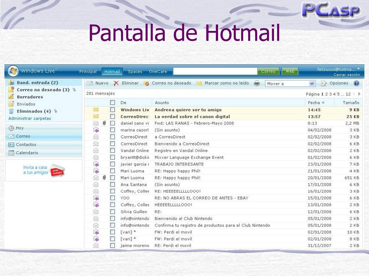
Task: Open the blue help question-mark icon
Action: pos(356,83)
